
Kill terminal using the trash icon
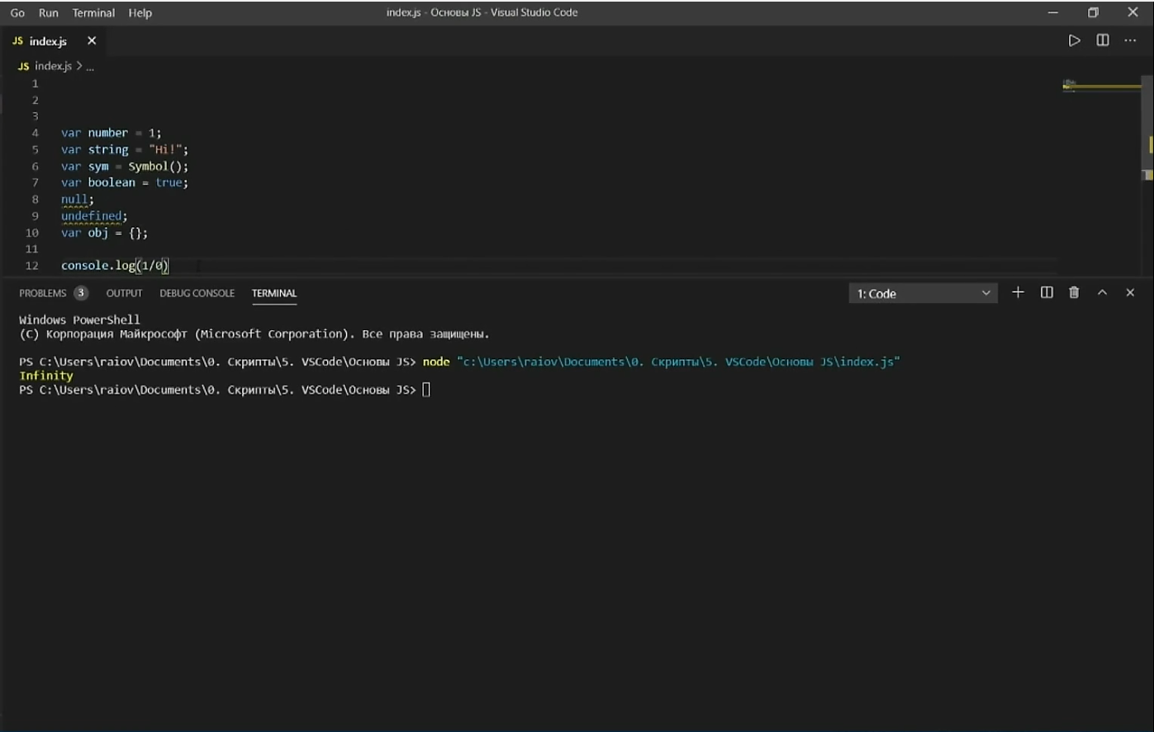click(x=1074, y=293)
